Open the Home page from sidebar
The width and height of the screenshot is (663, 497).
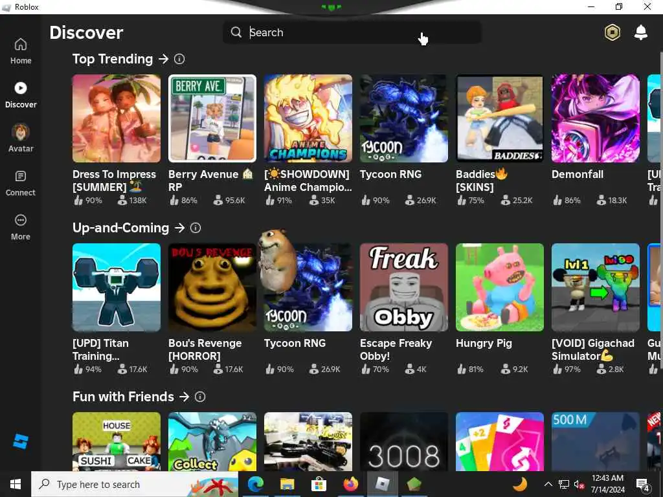(21, 51)
